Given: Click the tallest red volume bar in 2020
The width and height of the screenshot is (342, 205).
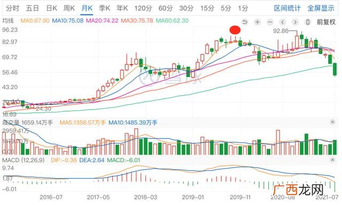Looking at the screenshot, I should [278, 142].
